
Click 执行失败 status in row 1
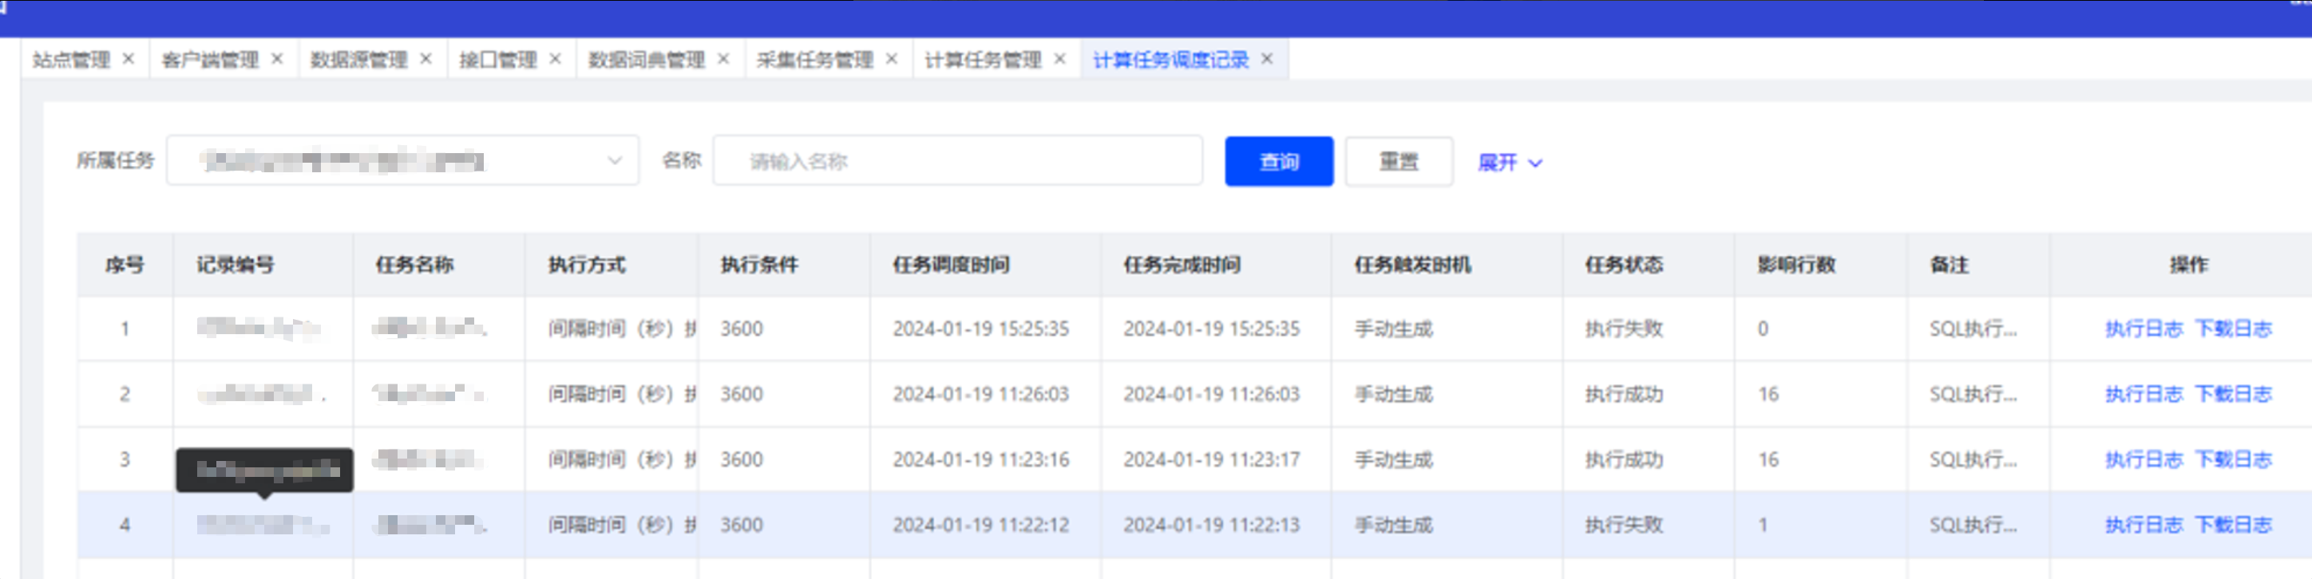1625,329
